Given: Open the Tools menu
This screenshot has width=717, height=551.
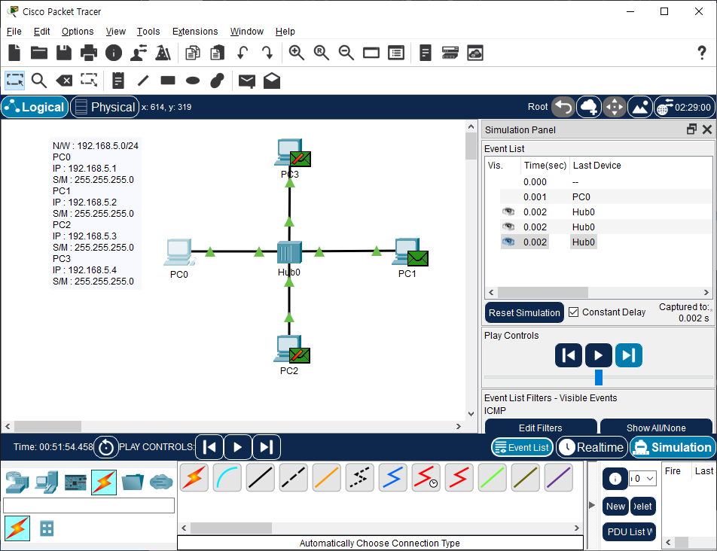Looking at the screenshot, I should [148, 32].
